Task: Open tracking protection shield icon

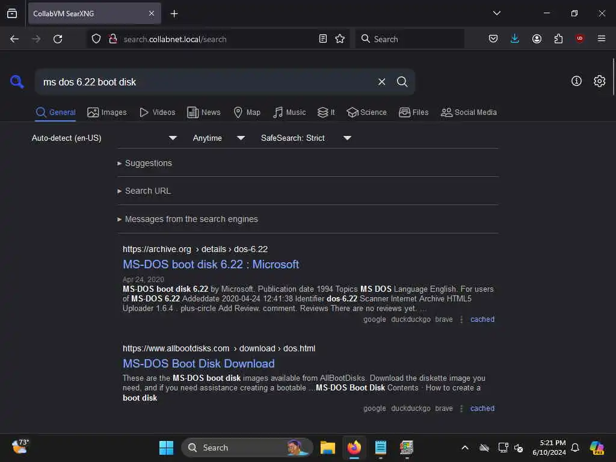Action: point(96,39)
